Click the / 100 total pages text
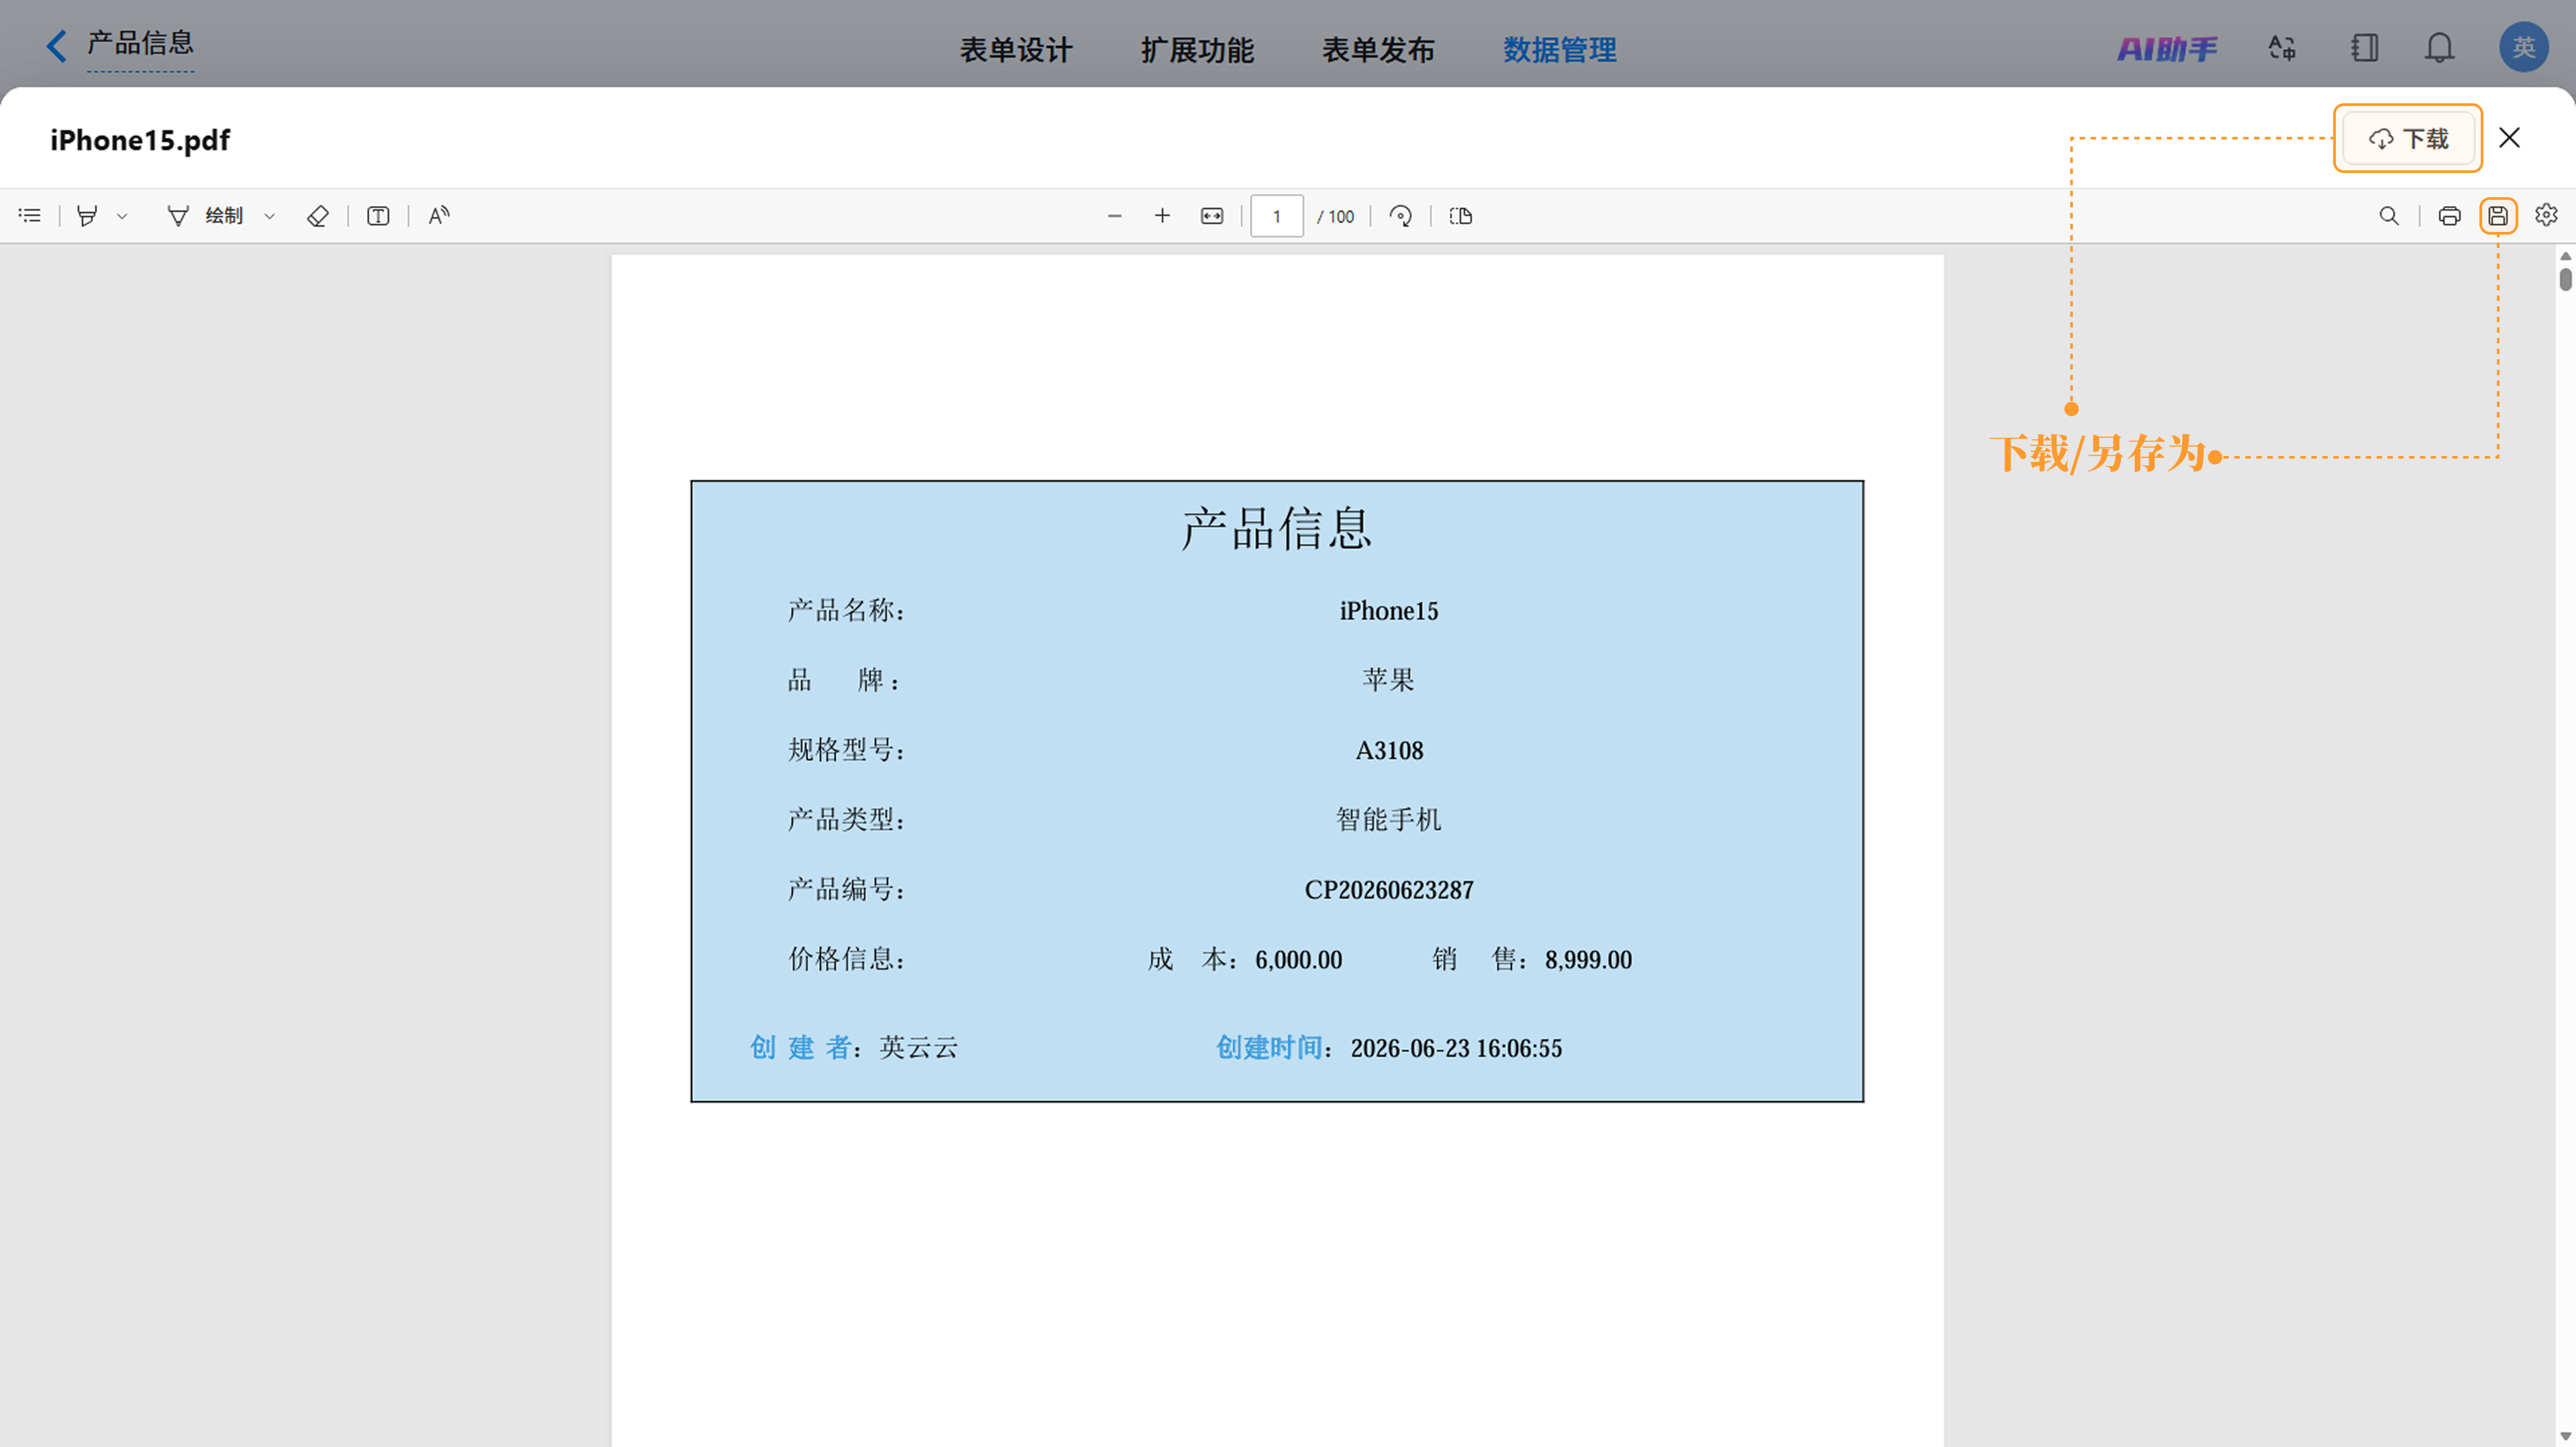This screenshot has height=1447, width=2576. pyautogui.click(x=1335, y=216)
